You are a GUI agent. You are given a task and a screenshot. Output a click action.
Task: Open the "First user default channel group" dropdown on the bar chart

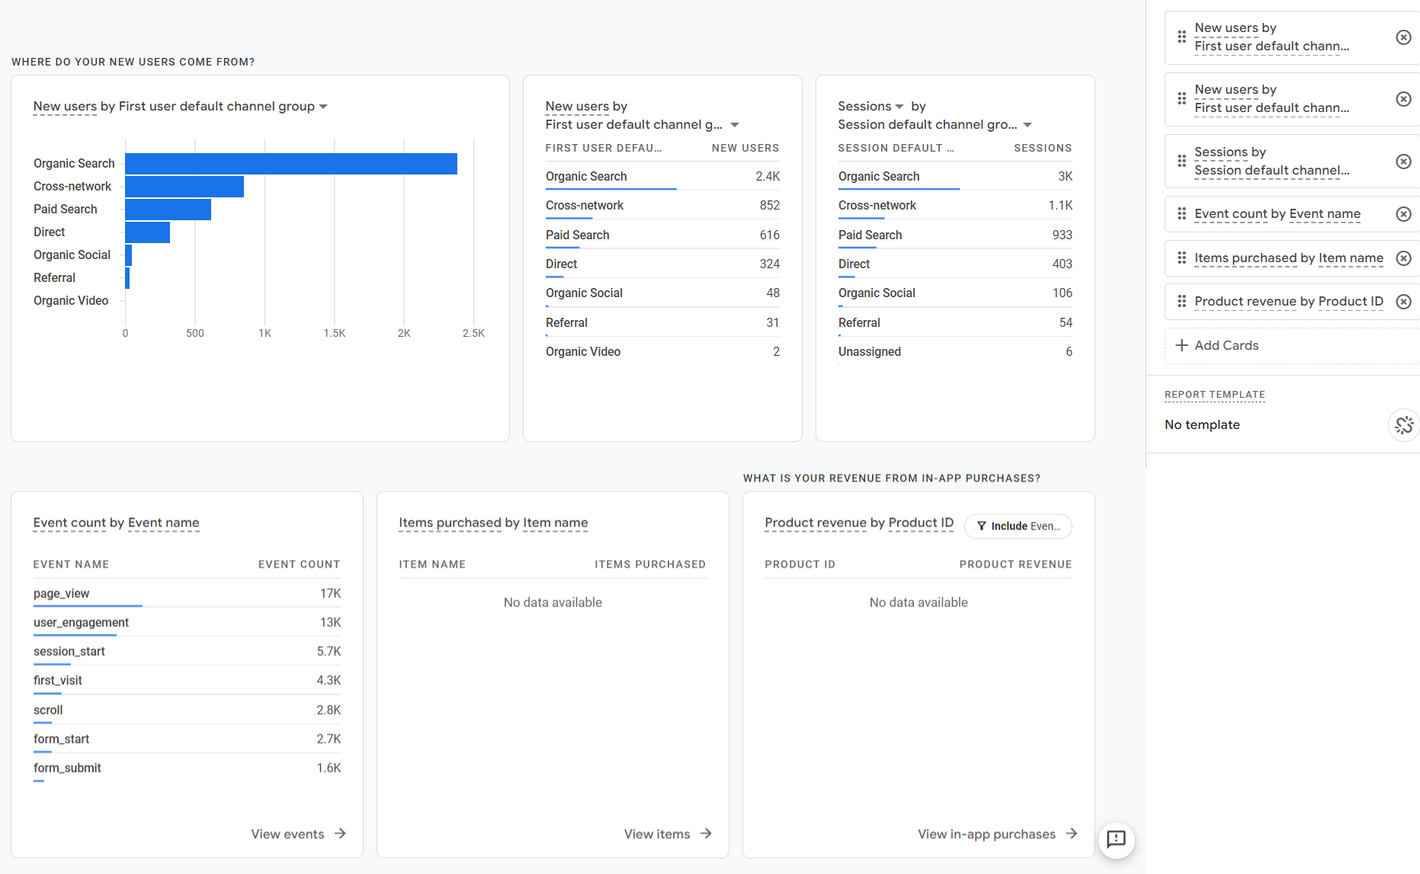pyautogui.click(x=324, y=107)
